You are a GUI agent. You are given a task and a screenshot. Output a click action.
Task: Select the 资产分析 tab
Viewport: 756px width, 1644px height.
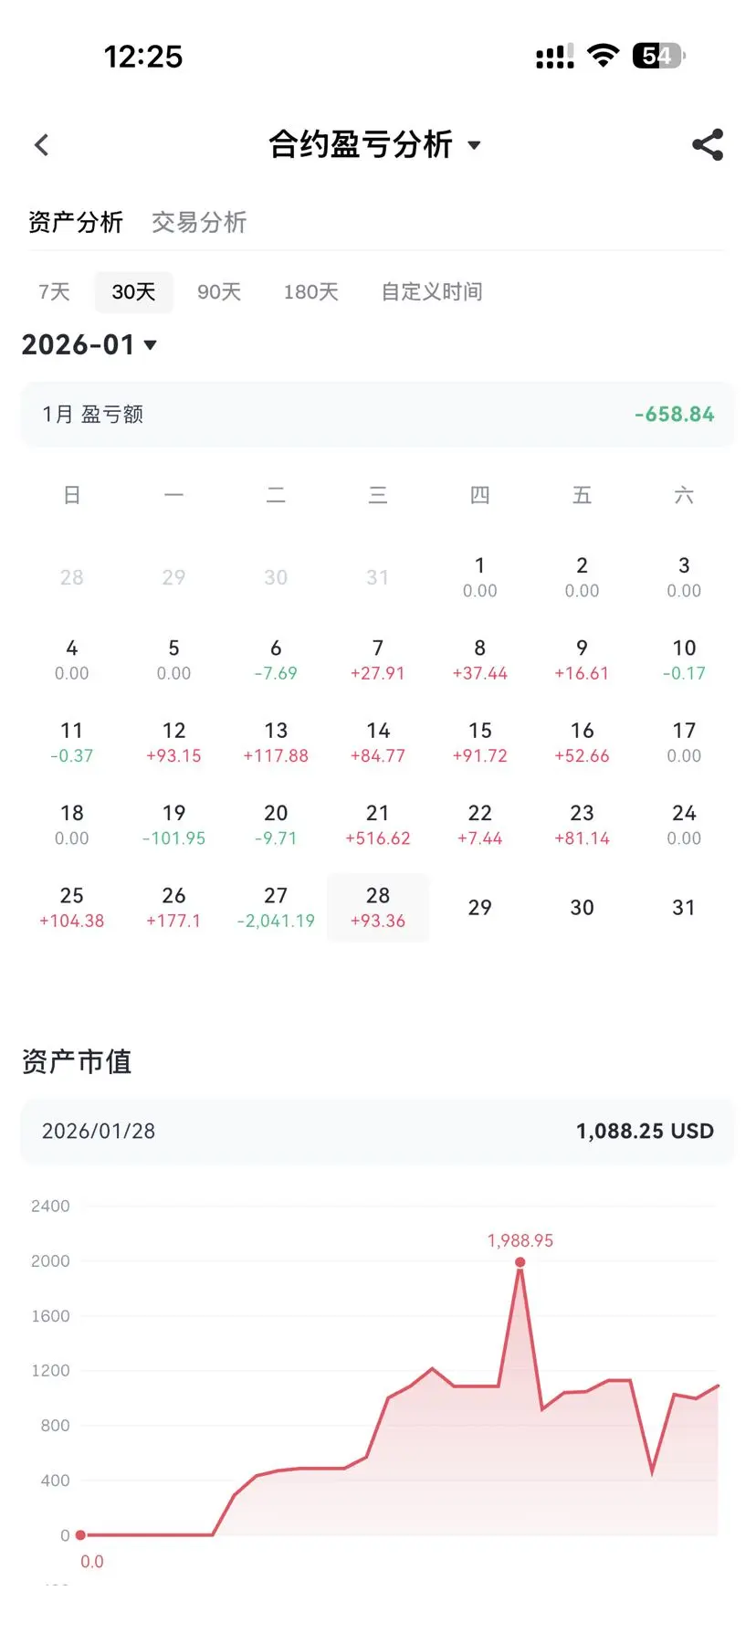point(75,222)
